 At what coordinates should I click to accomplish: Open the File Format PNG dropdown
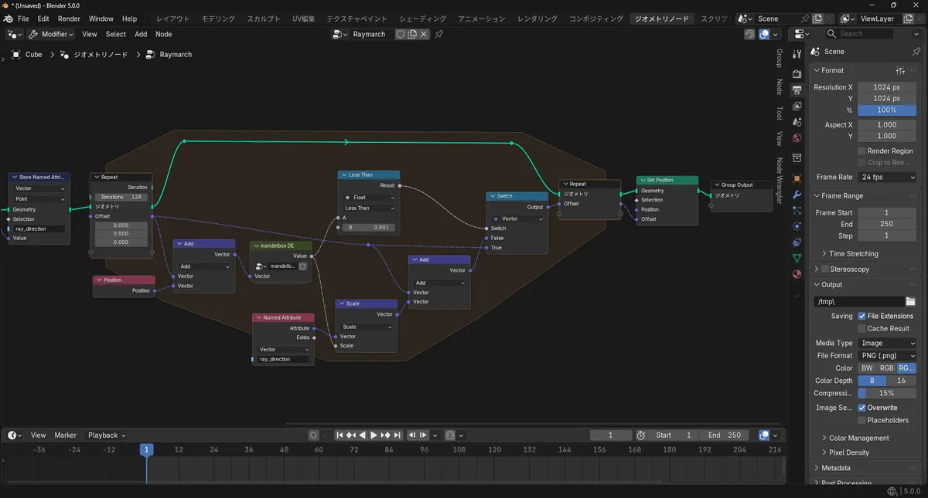pyautogui.click(x=887, y=356)
